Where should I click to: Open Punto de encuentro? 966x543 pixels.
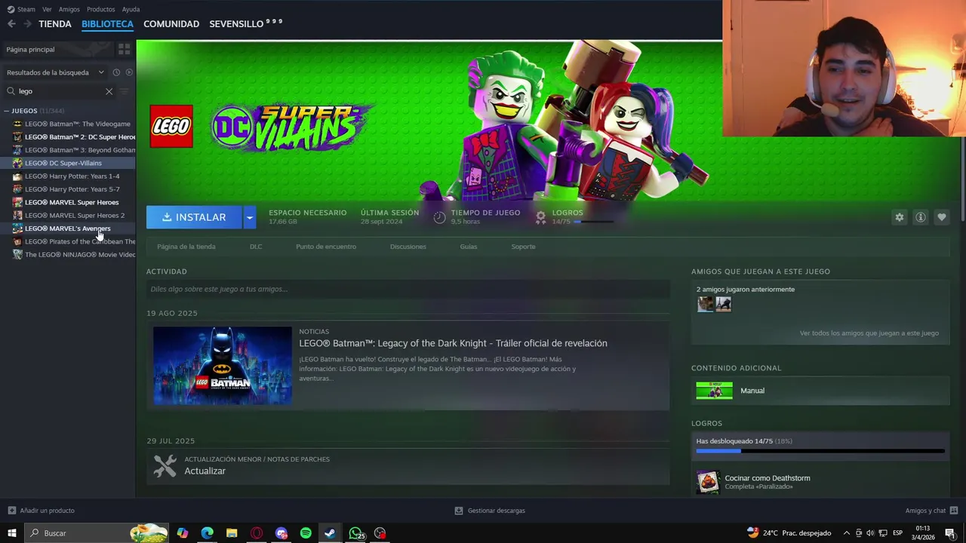(x=326, y=247)
